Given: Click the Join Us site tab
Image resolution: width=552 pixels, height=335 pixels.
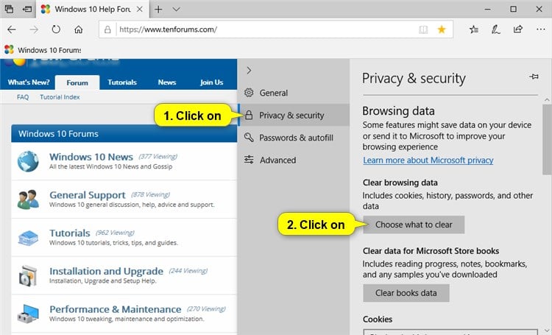Looking at the screenshot, I should click(211, 82).
